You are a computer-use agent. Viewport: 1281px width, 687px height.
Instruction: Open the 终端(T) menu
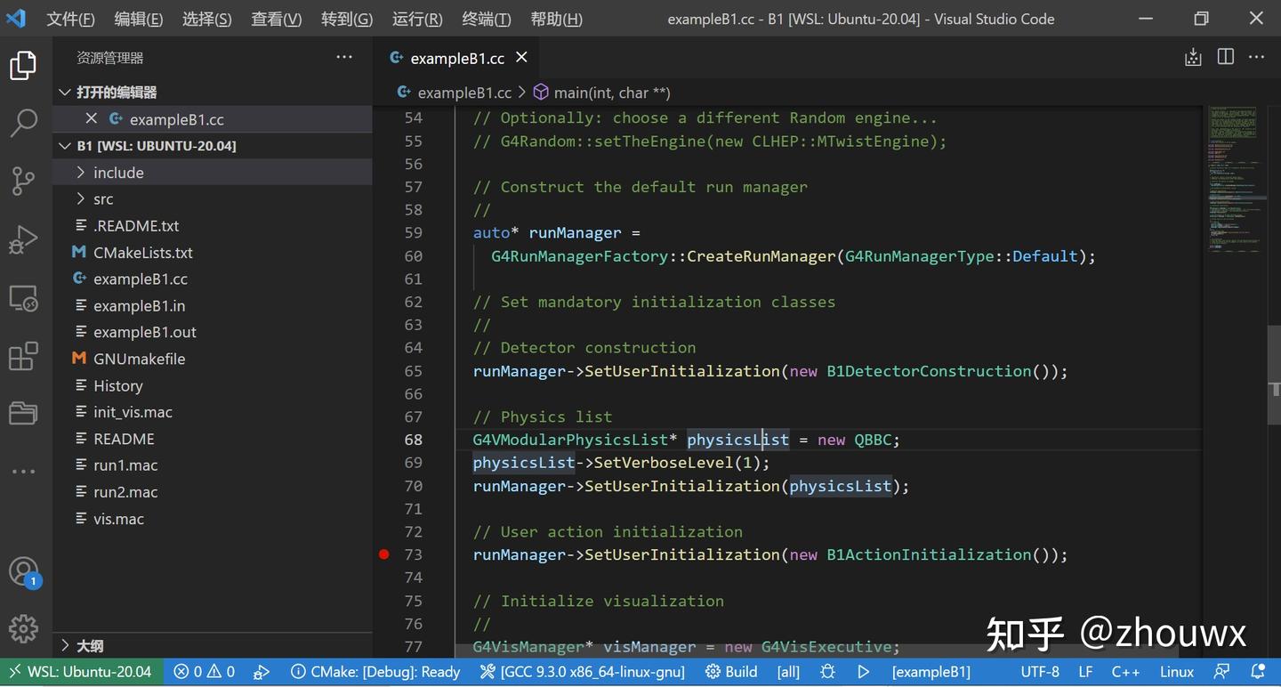[x=487, y=19]
